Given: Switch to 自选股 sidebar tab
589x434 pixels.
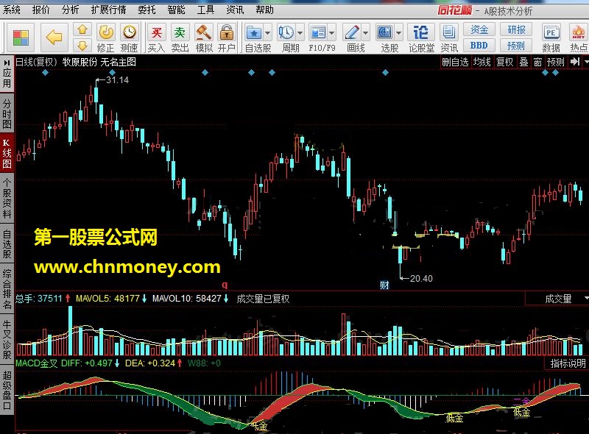Looking at the screenshot, I should pos(7,244).
